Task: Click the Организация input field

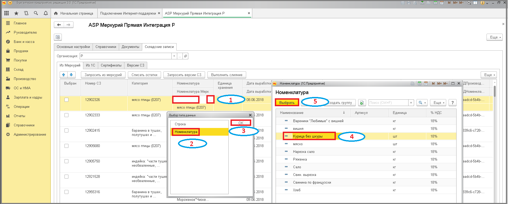Action: pyautogui.click(x=126, y=56)
